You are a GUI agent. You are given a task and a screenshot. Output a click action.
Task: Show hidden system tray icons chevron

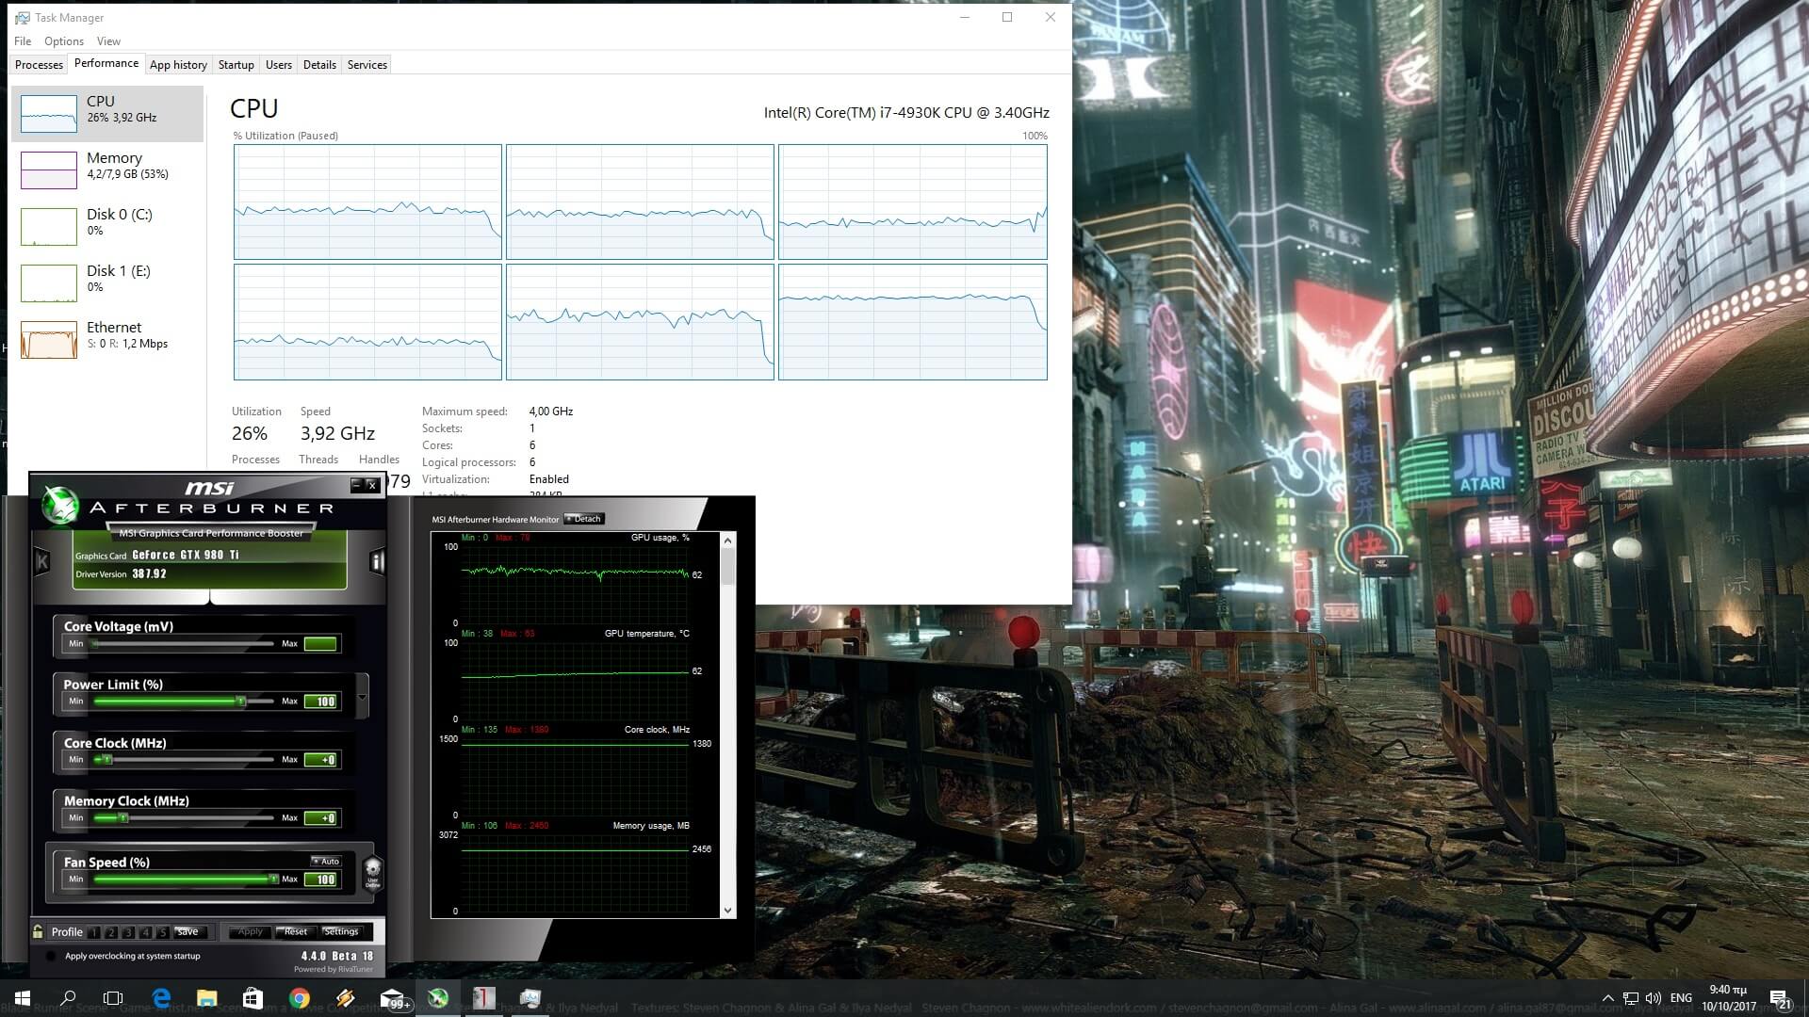point(1607,998)
